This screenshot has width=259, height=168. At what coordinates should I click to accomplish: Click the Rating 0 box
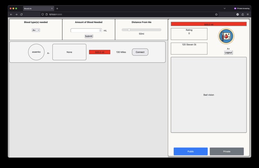[x=189, y=34]
